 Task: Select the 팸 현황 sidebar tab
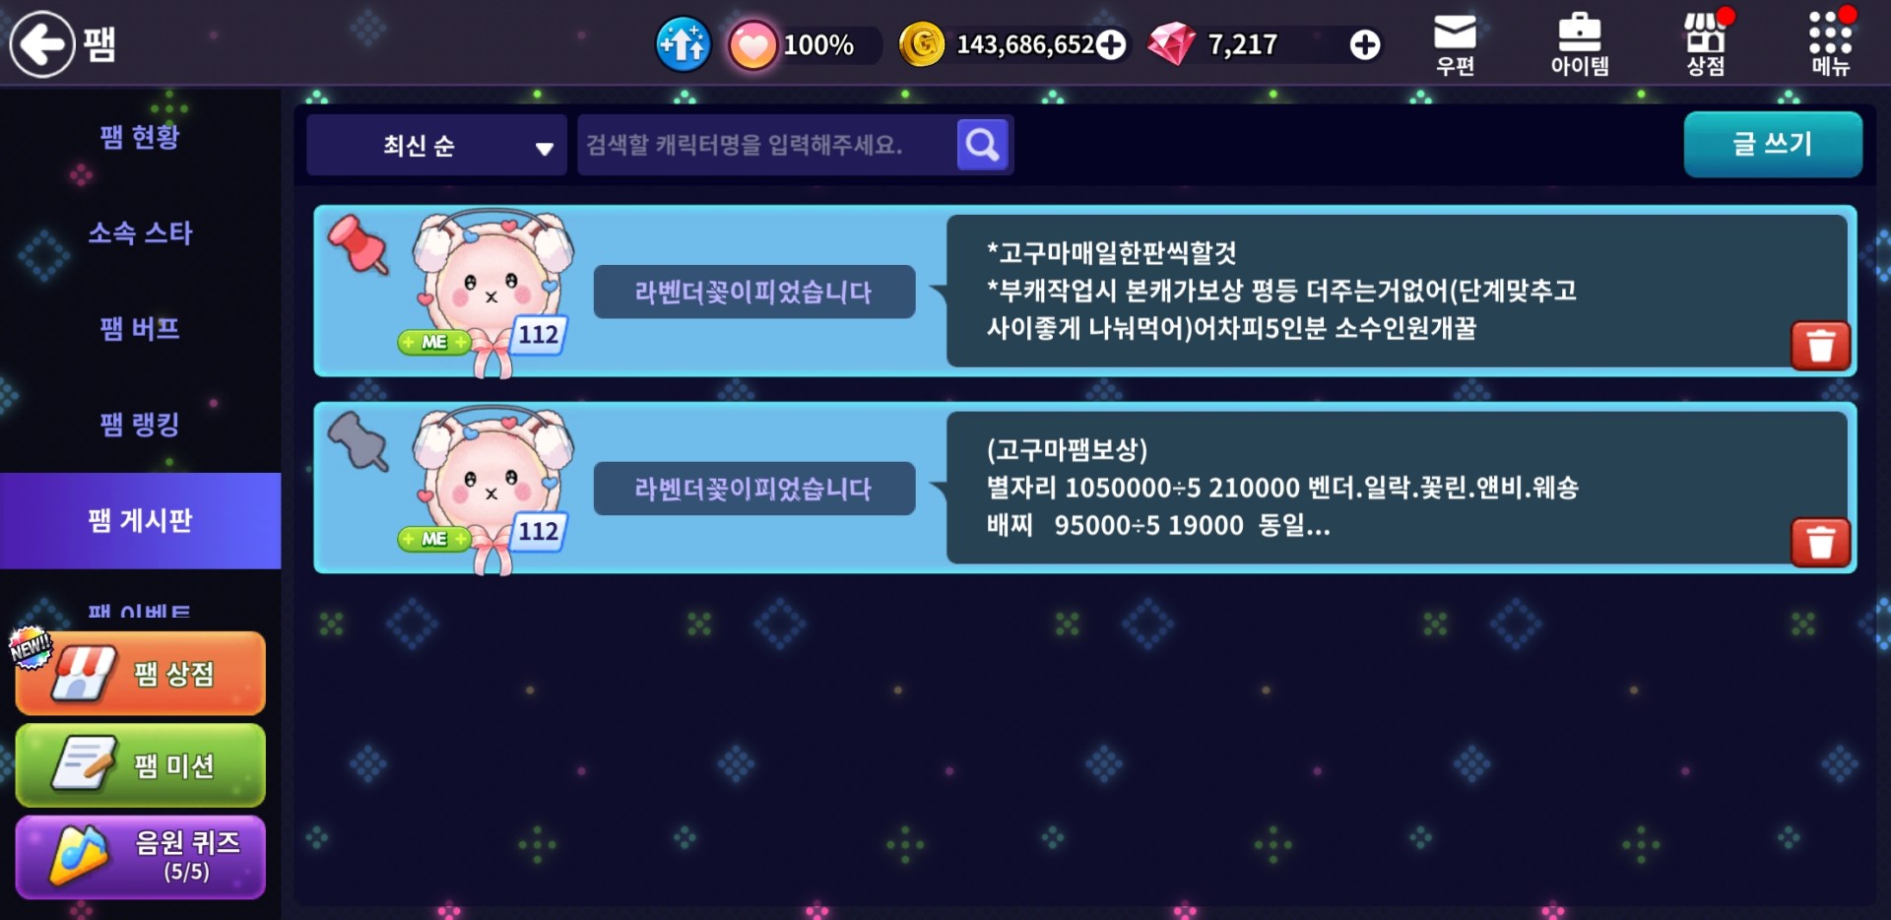coord(140,137)
